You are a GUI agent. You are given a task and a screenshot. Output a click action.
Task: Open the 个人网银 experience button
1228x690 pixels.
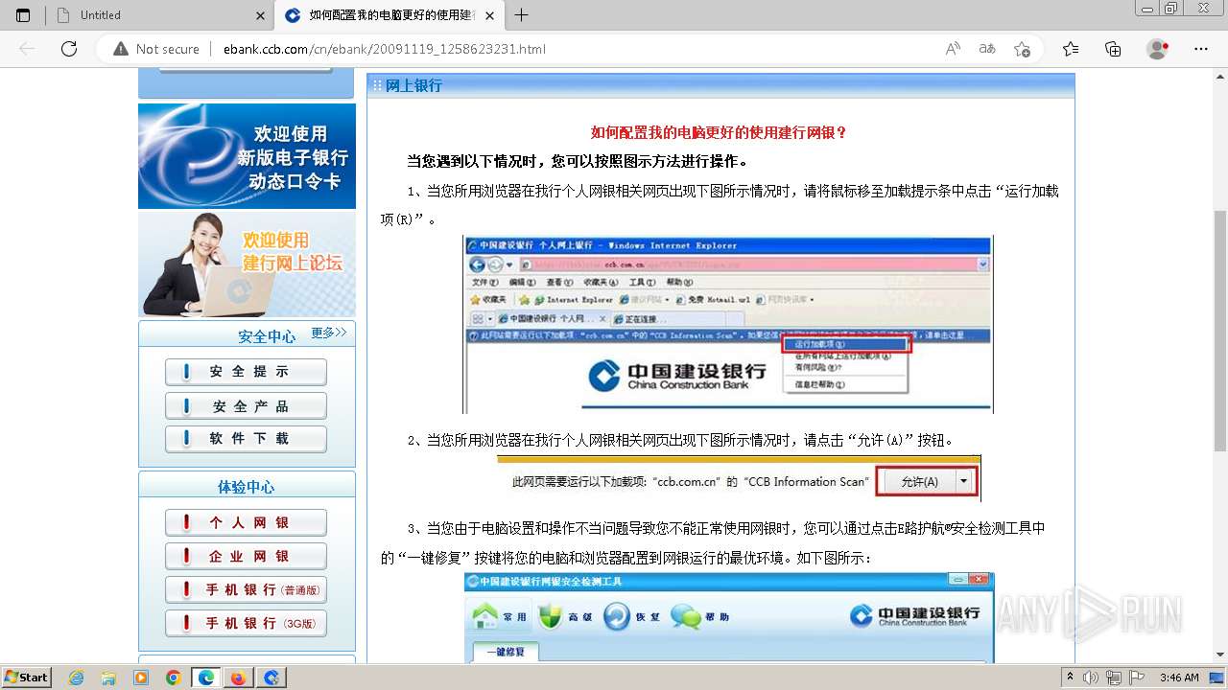[246, 523]
